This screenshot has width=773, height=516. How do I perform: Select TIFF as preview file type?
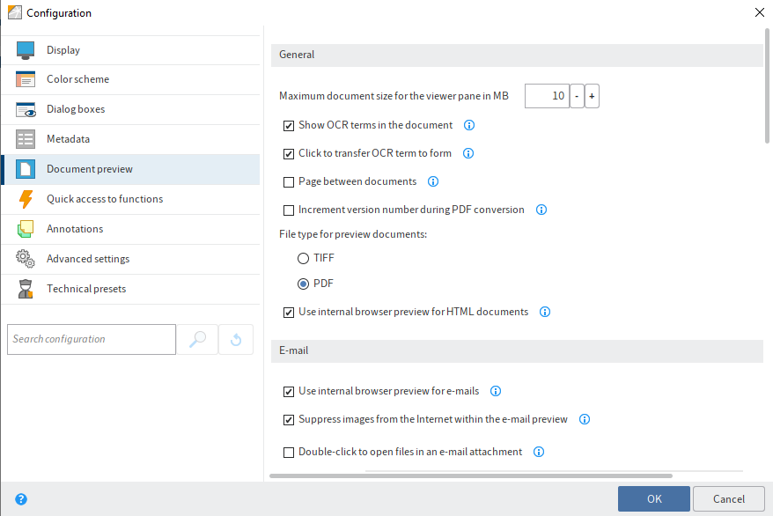(304, 259)
